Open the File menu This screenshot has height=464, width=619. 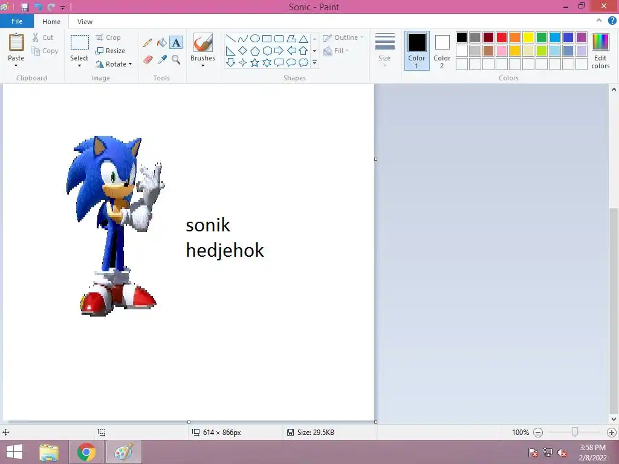17,21
